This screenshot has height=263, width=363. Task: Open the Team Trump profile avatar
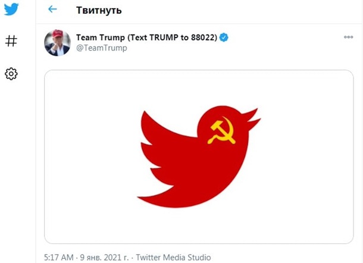58,43
